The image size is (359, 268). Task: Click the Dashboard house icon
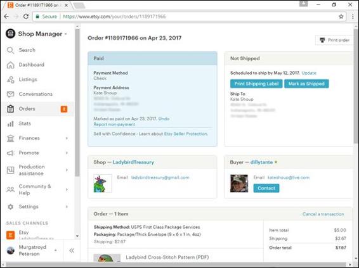(10, 65)
